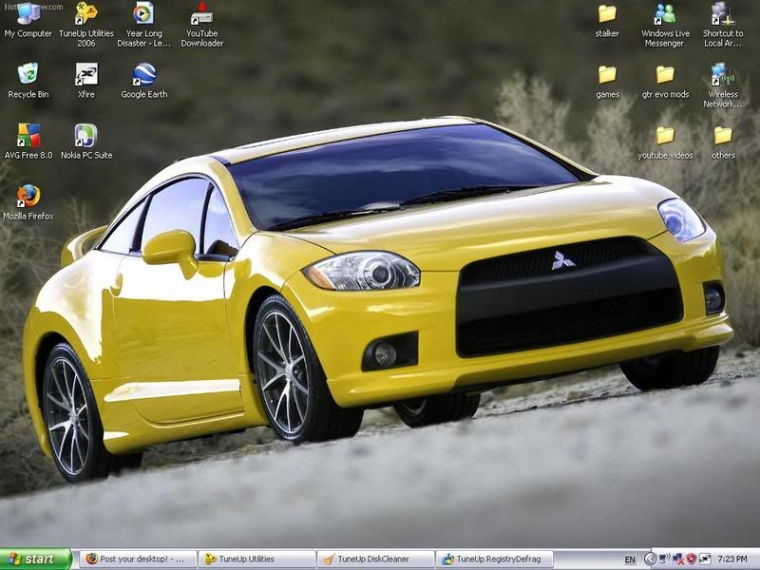Switch to the Firefox 'Post your desktop!' taskbar window

[137, 560]
